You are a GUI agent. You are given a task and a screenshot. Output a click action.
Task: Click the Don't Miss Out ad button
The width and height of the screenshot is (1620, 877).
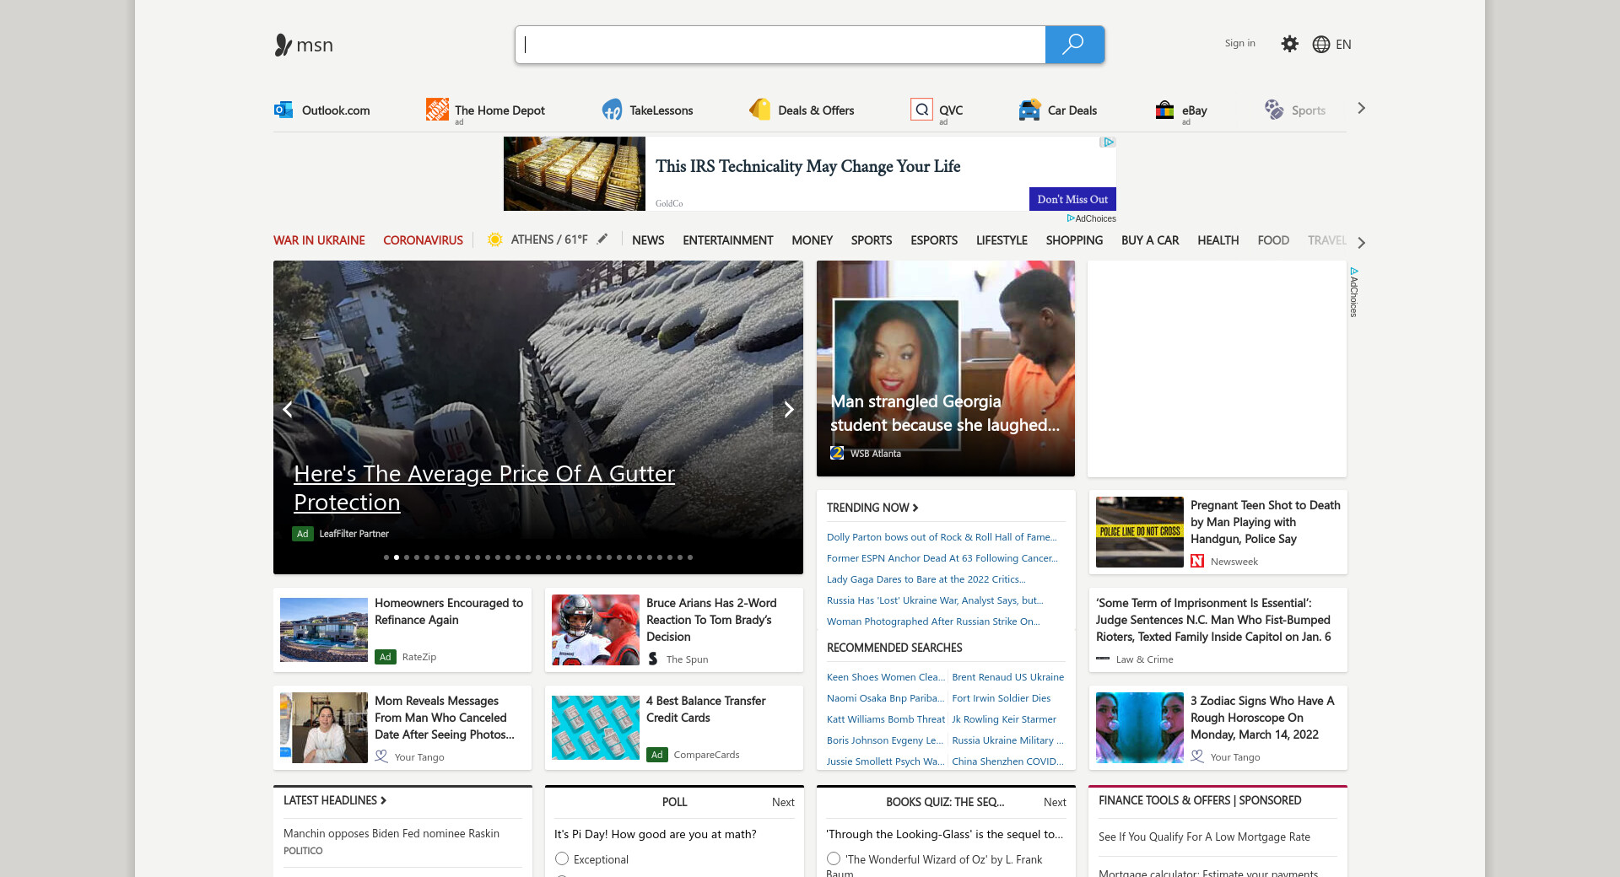click(1072, 199)
